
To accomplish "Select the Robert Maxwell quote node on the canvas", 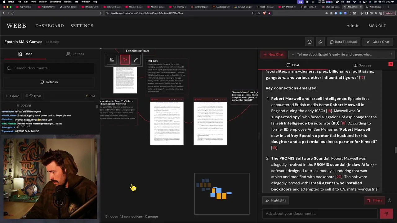I will click(245, 96).
